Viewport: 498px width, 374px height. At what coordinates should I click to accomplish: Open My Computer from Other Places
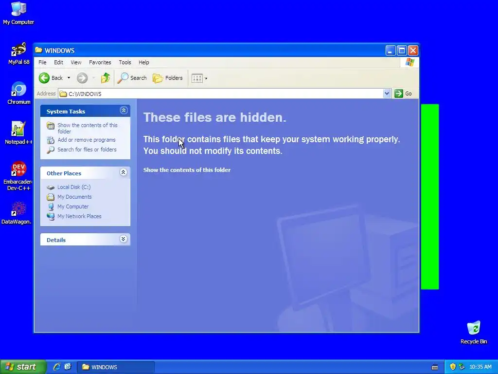[x=73, y=206]
